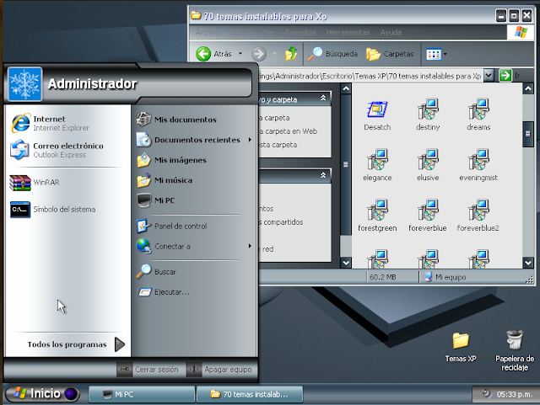540x405 pixels.
Task: Select the forestgreen installer file
Action: point(377,216)
